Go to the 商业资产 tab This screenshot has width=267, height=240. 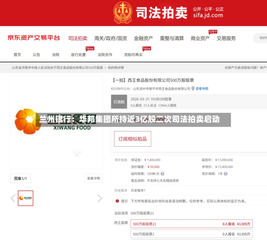pos(200,38)
